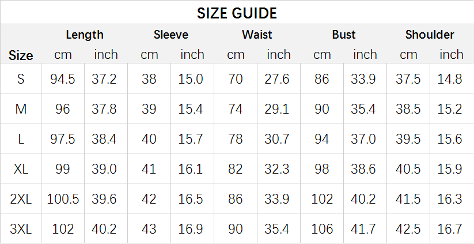
Task: Click the XL size row label
Action: [21, 168]
